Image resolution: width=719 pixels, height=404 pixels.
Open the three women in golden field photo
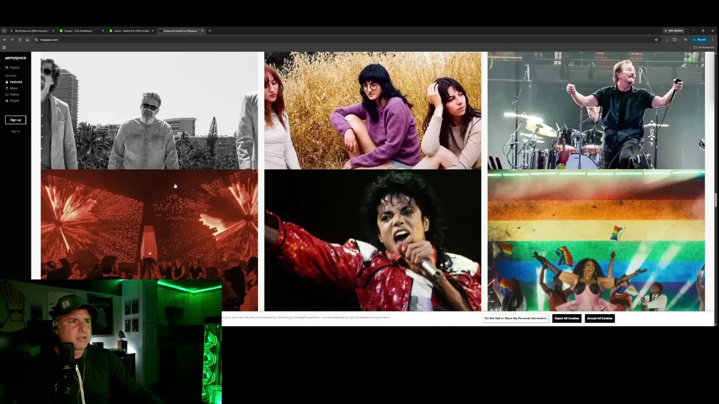point(372,111)
